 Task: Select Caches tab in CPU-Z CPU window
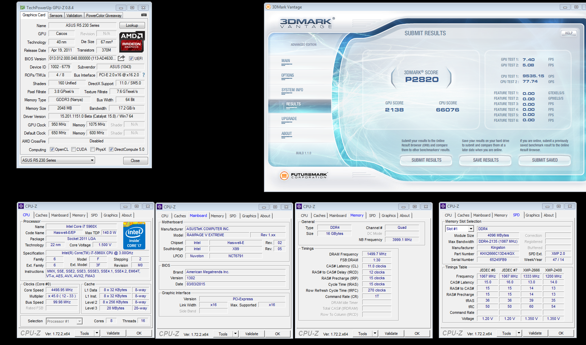tap(41, 215)
